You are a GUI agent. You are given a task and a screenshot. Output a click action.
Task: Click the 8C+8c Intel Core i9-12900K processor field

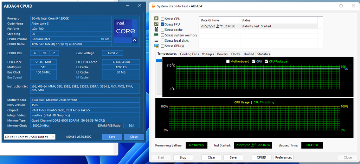click(71, 19)
